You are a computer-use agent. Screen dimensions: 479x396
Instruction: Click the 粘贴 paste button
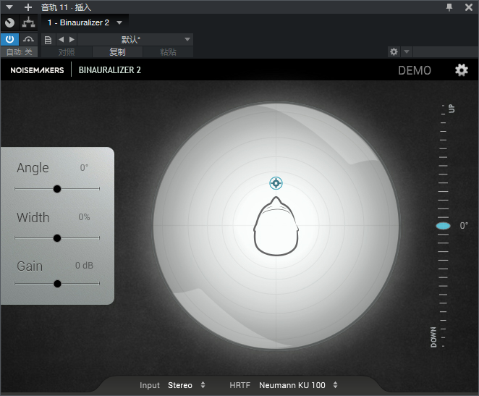(x=168, y=52)
